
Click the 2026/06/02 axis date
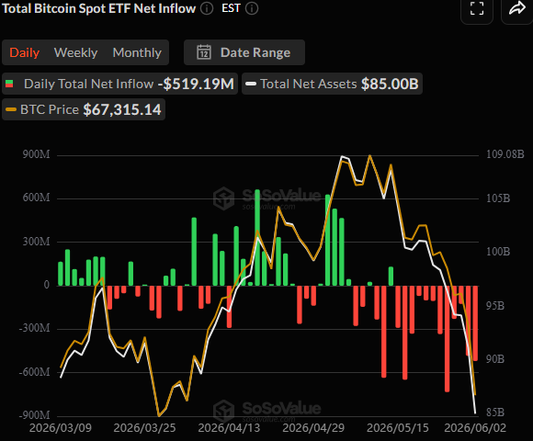[x=475, y=428]
